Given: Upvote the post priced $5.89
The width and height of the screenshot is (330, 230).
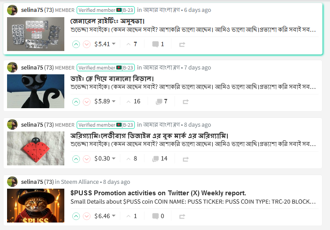Looking at the screenshot, I should click(x=76, y=102).
